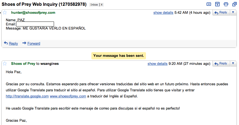Click the print all icon
This screenshot has height=125, width=239.
(226, 4)
